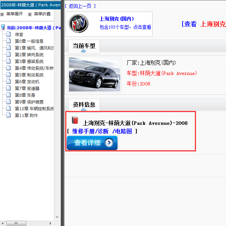This screenshot has height=226, width=226.
Task: Click the red book icon beside manual title
Action: pyautogui.click(x=75, y=120)
